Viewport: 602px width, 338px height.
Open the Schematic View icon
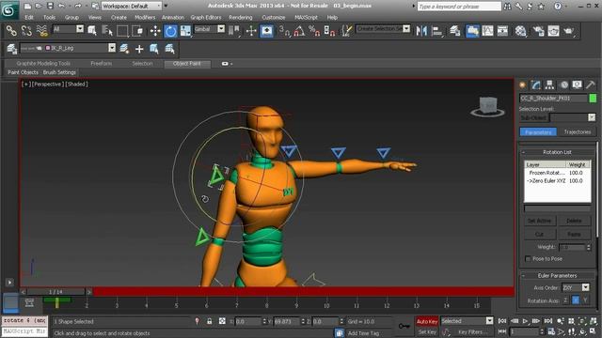pyautogui.click(x=502, y=30)
